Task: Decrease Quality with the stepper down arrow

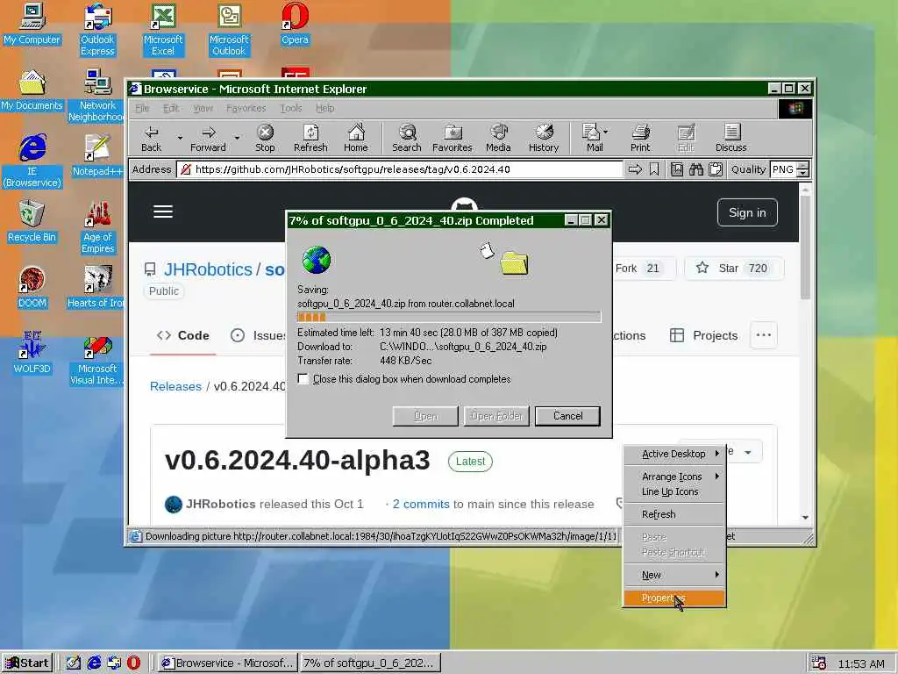Action: (803, 174)
